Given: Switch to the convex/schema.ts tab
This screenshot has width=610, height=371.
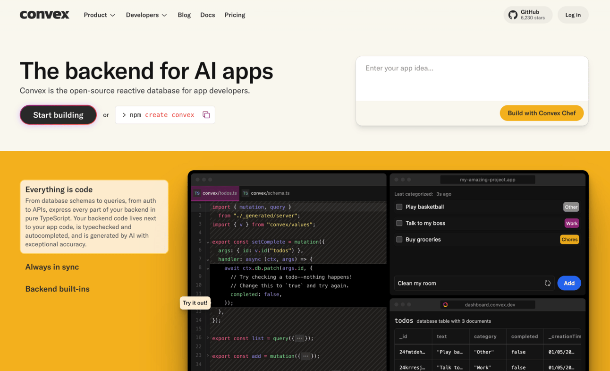Looking at the screenshot, I should 266,193.
